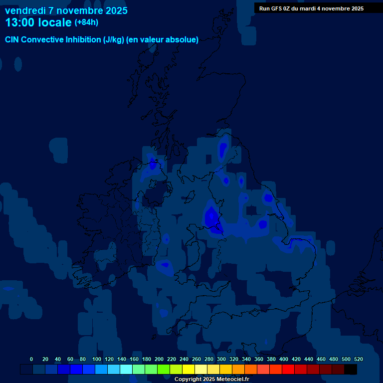This screenshot has width=383, height=383.
Task: Click the largest bright blue CIN patch
Action: click(212, 218)
